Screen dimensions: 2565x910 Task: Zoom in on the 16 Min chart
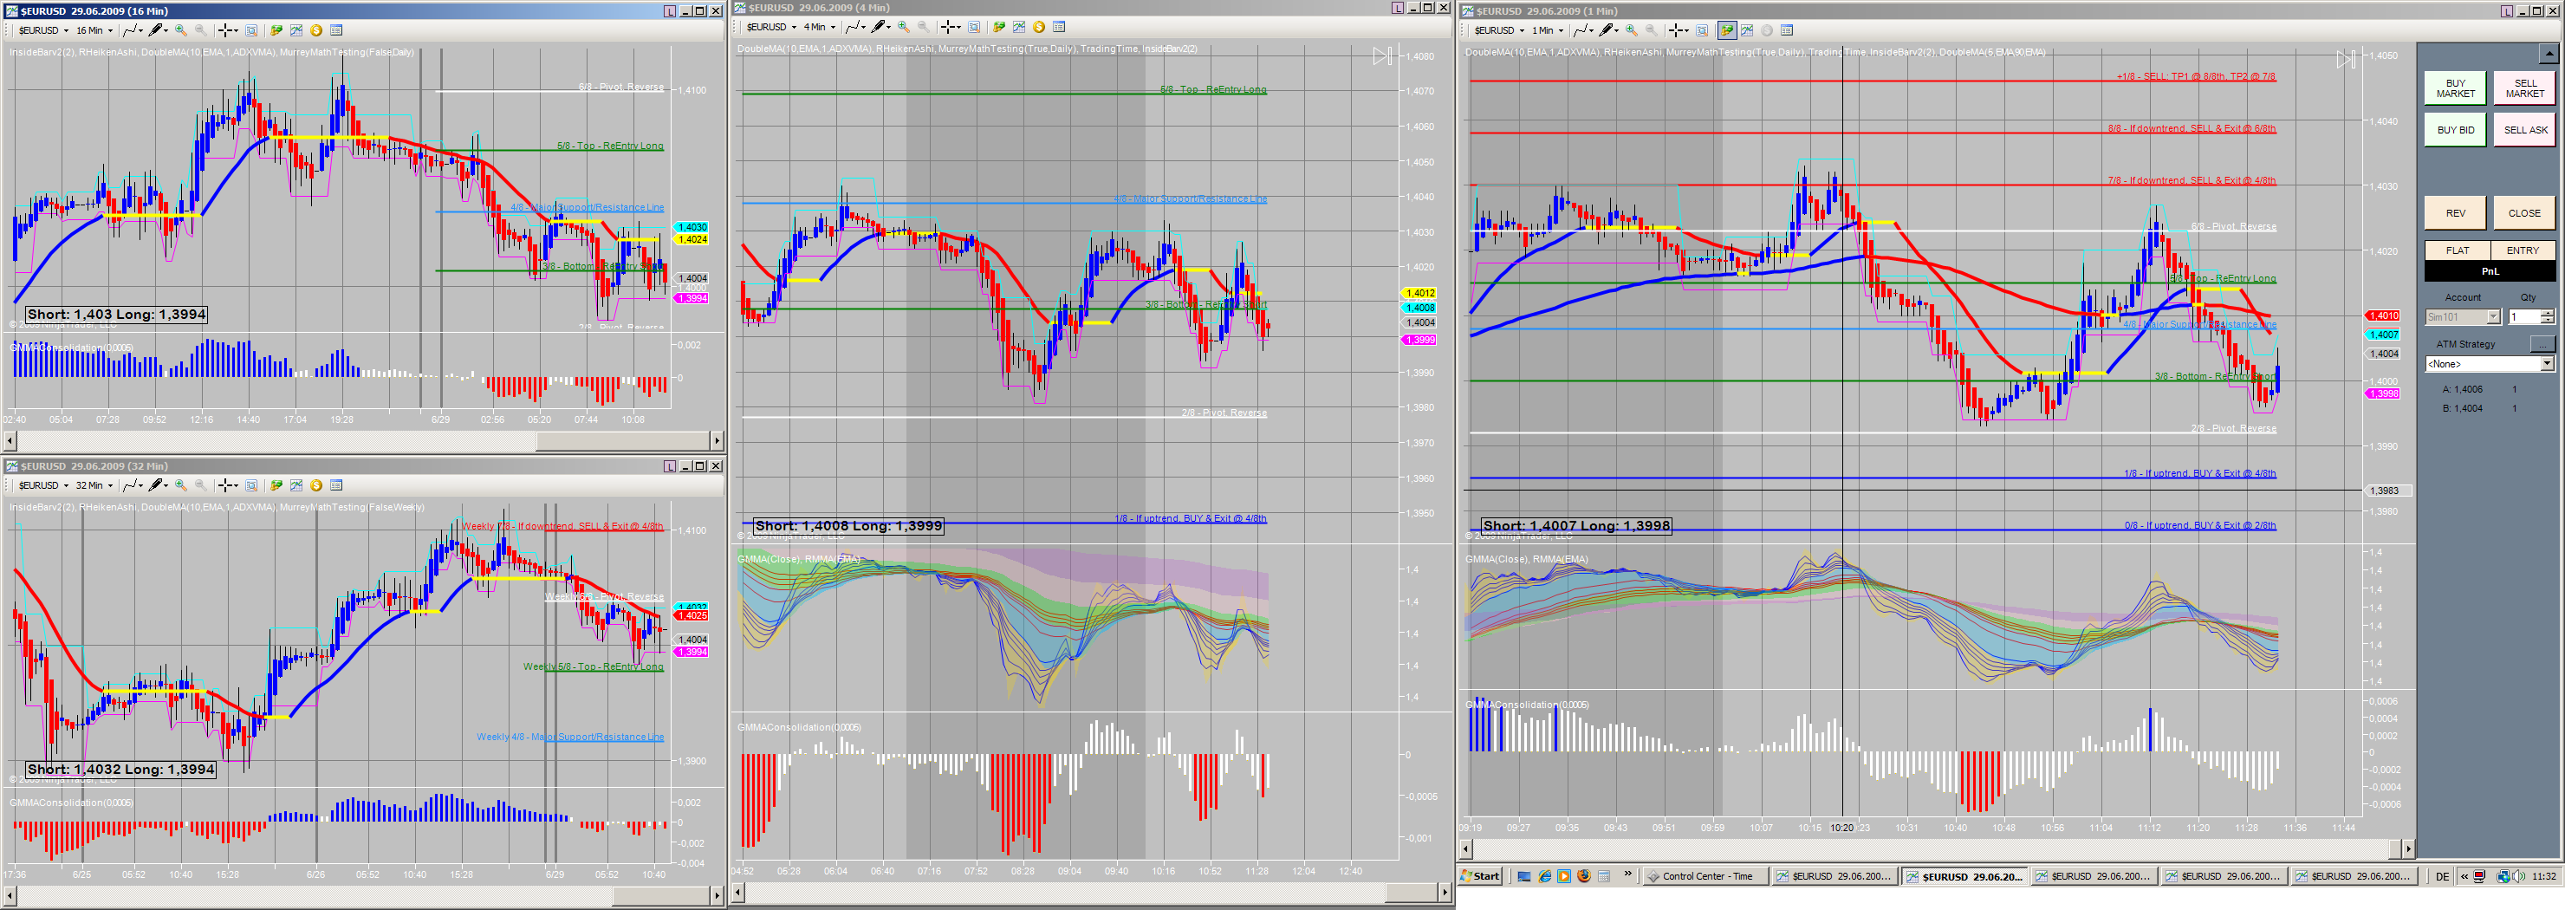tap(180, 29)
